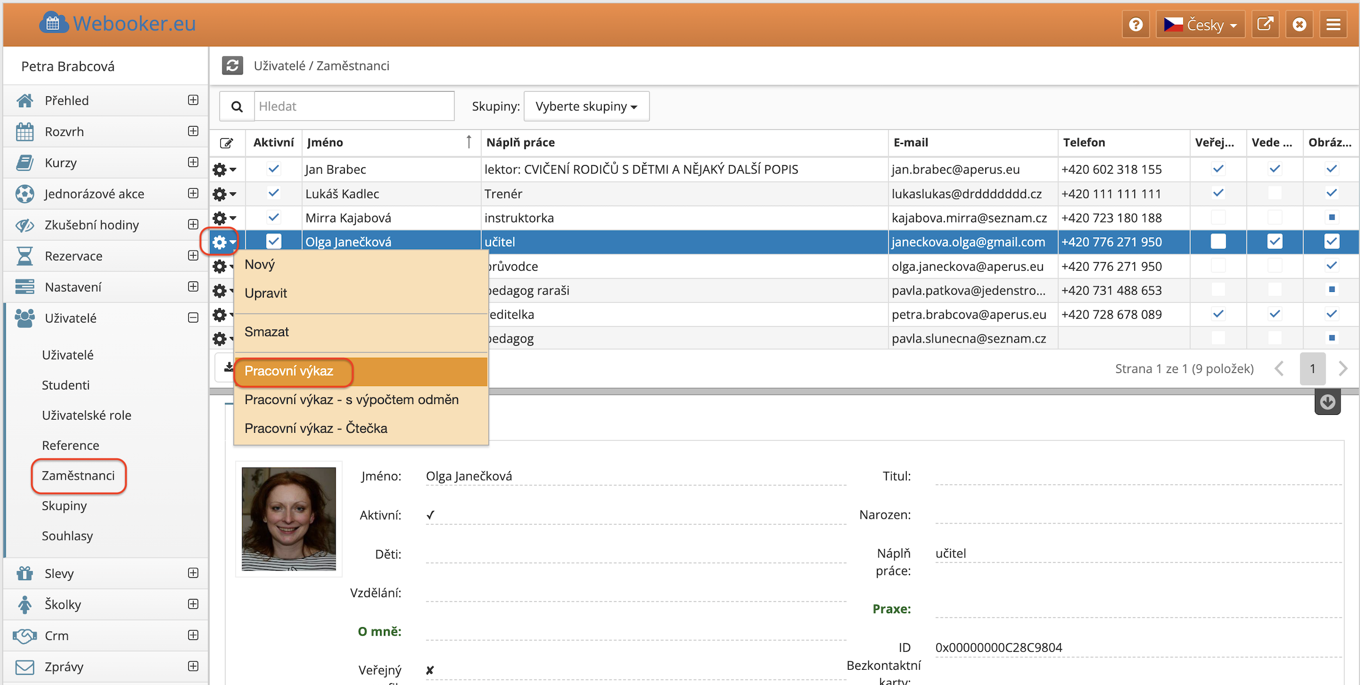Open Studenti in the sidebar
Screen dimensions: 1360x685
(x=66, y=385)
